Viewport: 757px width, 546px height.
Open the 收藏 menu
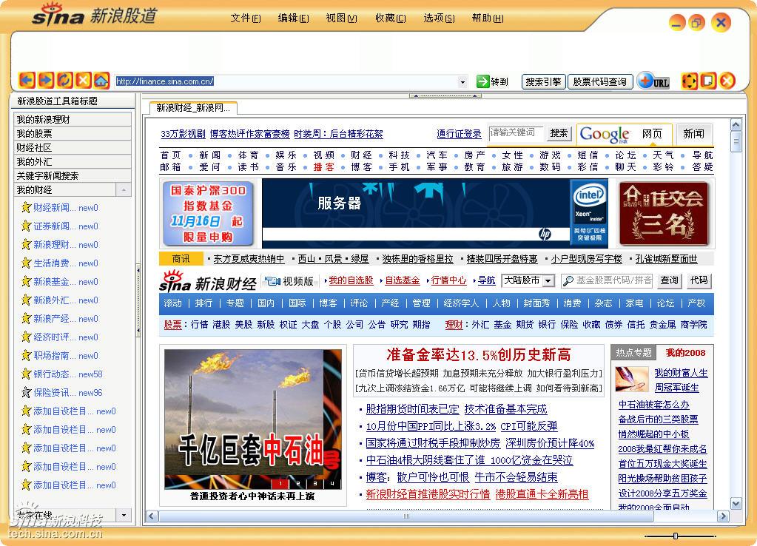coord(391,18)
